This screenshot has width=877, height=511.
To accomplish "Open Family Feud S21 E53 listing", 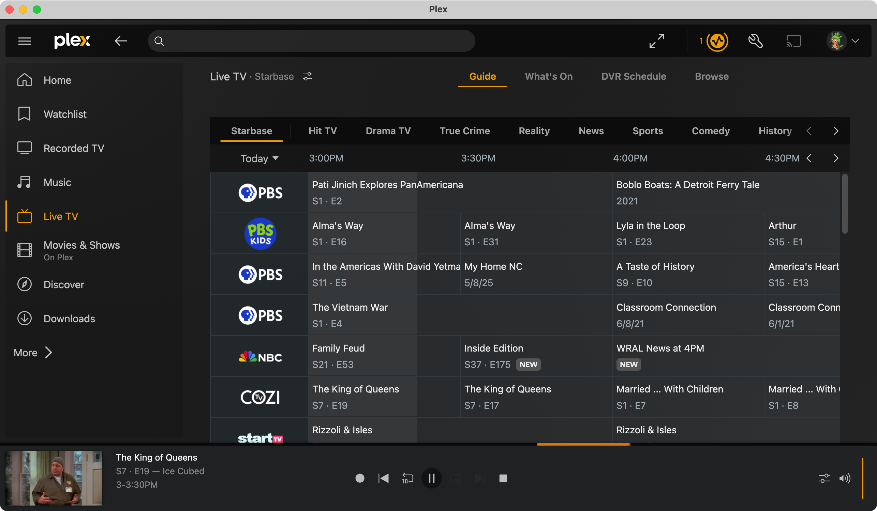I will (384, 356).
